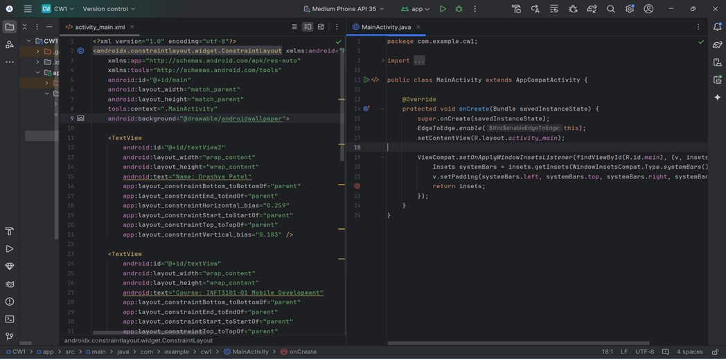Click related XML file gutter icon line 11

[375, 80]
